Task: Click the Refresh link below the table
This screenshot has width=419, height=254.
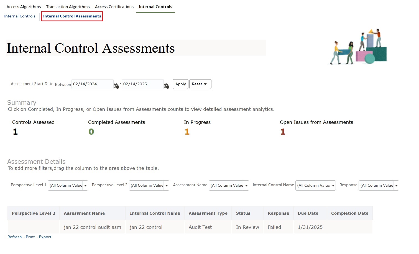Action: (x=14, y=237)
